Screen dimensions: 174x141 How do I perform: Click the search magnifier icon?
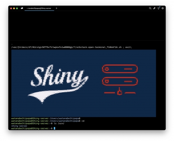pyautogui.click(x=150, y=8)
